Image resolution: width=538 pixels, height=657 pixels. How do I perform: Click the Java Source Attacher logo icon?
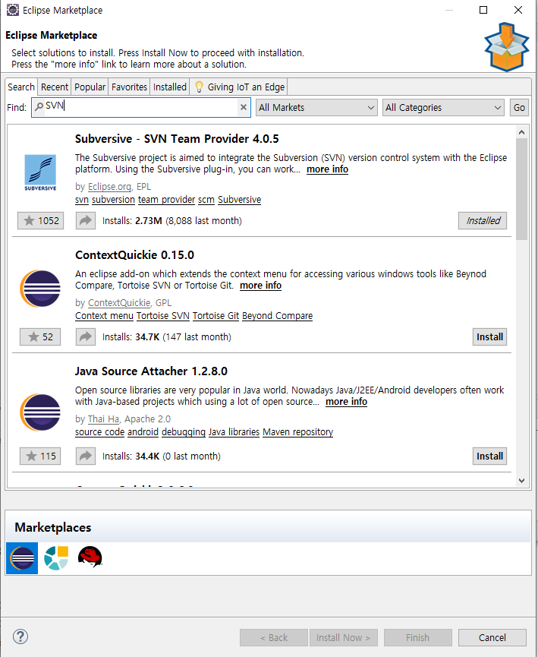pos(40,412)
